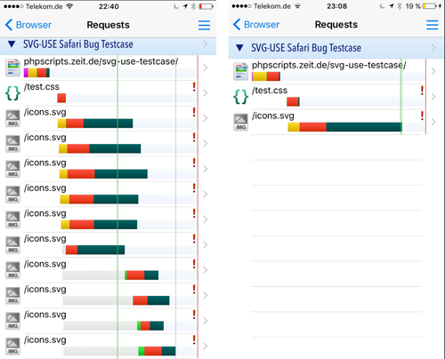
Task: Tap warning exclamation on last /icons.svg, 22:40 screen
Action: pos(194,339)
